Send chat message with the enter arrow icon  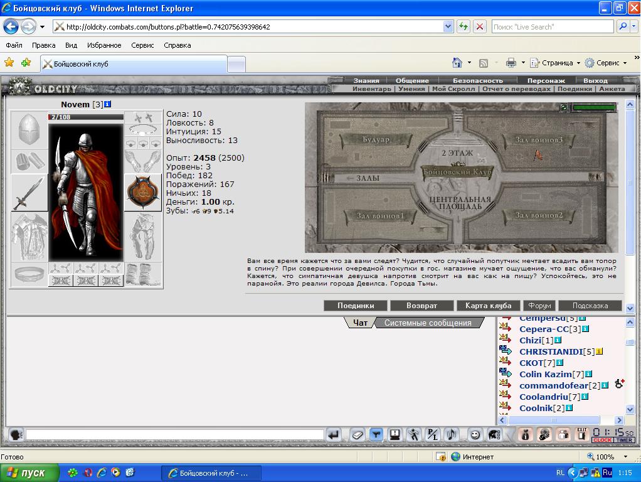[334, 434]
